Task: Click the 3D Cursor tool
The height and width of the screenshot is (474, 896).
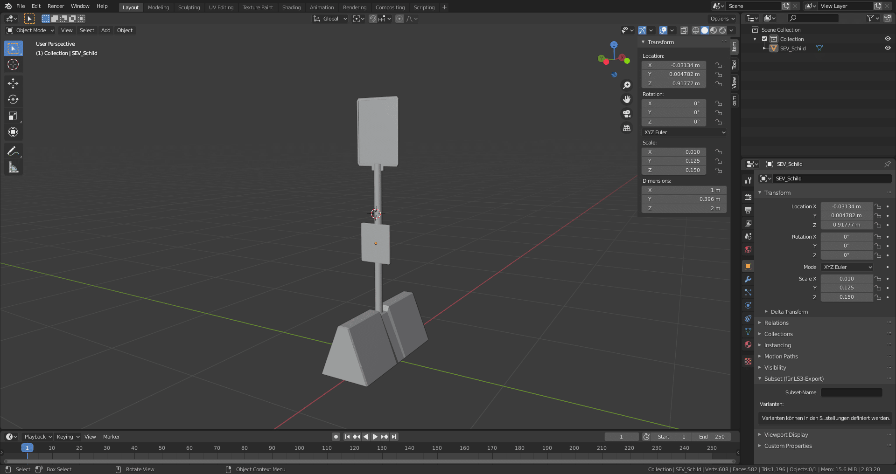Action: (x=13, y=64)
